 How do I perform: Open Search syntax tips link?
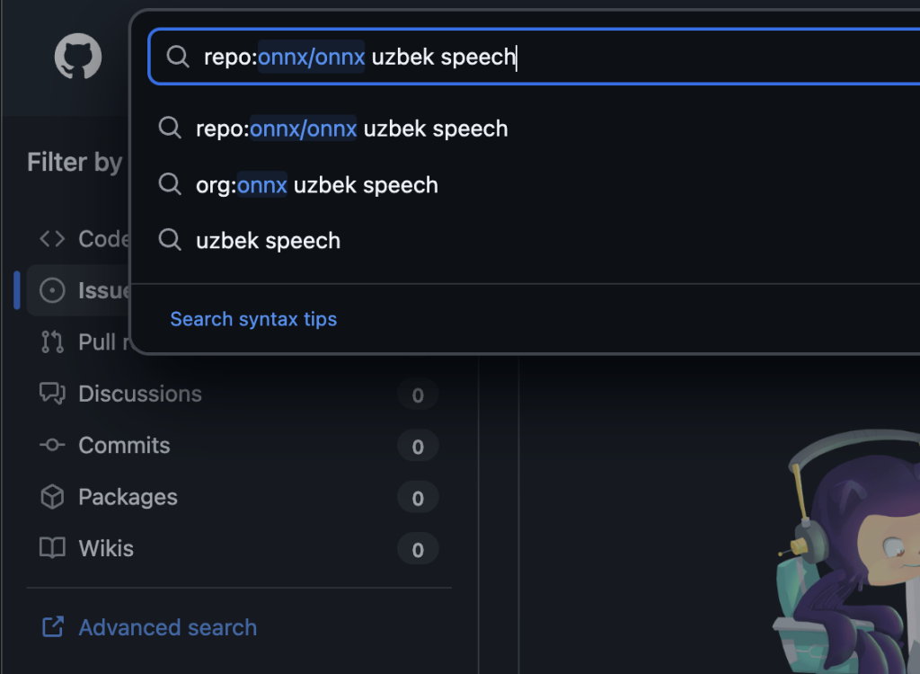pos(253,319)
